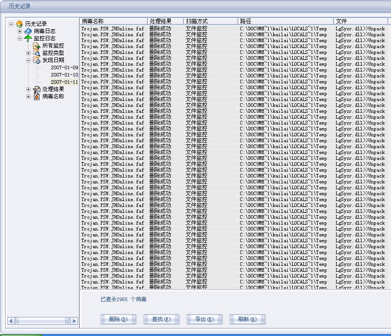Screen dimensions: 391x336
Task: Click the green umbrella 监控日志 icon
Action: (28, 38)
